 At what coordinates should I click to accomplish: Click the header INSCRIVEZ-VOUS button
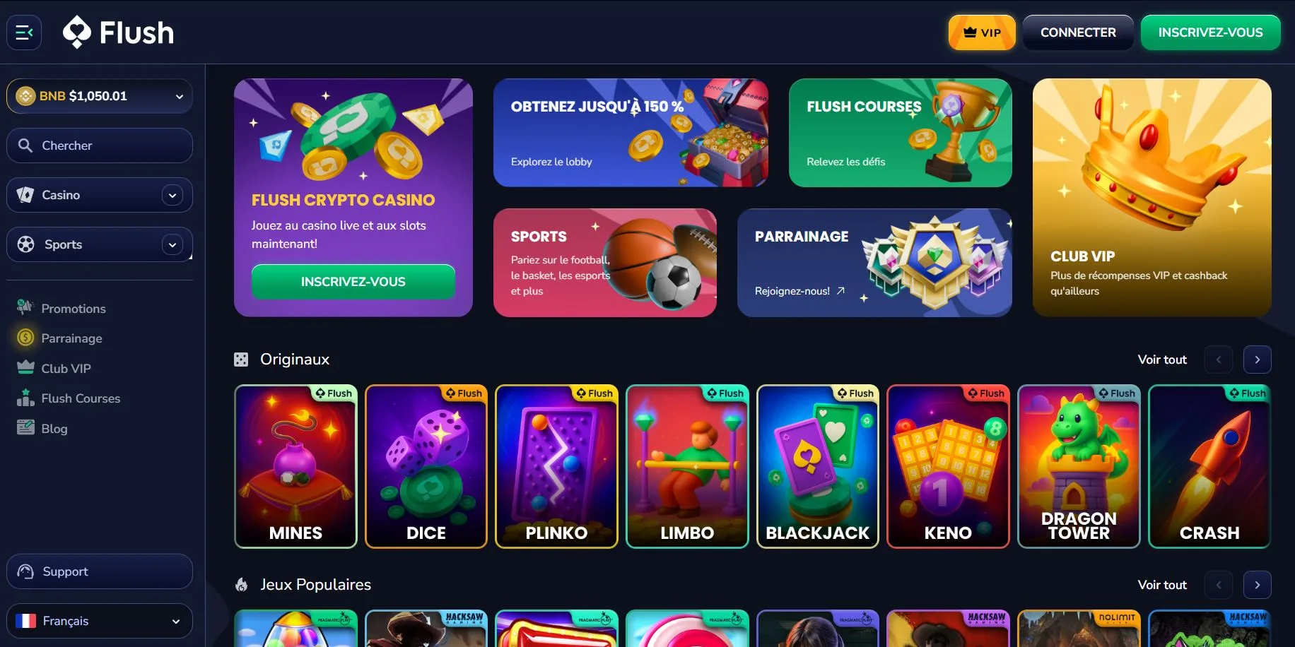1210,32
